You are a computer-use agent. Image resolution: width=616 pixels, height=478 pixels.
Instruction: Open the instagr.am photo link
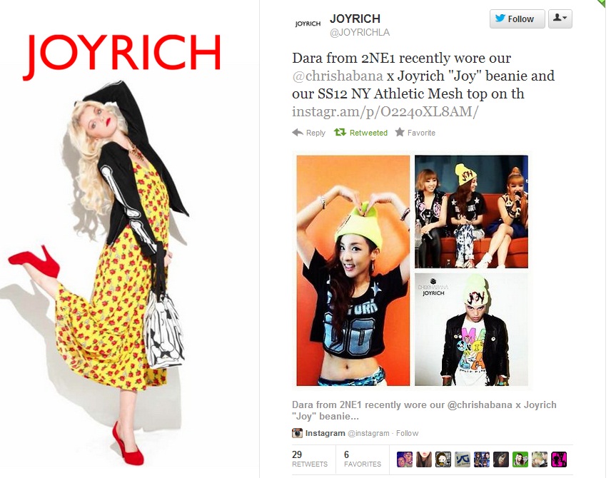(385, 111)
